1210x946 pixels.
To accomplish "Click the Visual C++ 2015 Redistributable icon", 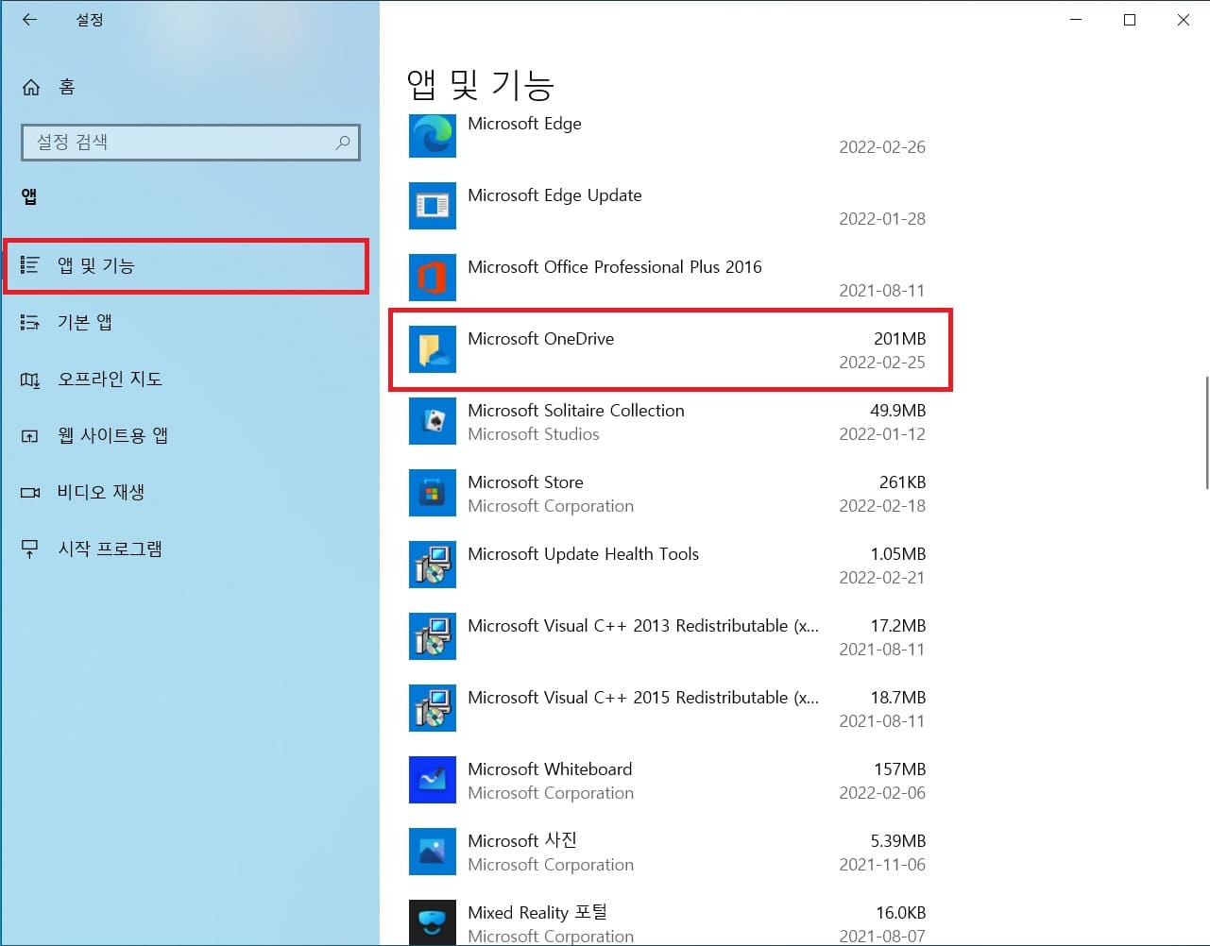I will tap(433, 708).
